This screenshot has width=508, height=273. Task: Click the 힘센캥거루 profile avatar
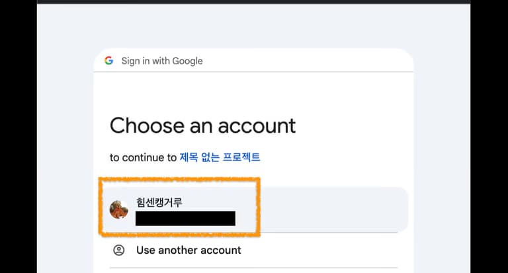[x=119, y=209]
